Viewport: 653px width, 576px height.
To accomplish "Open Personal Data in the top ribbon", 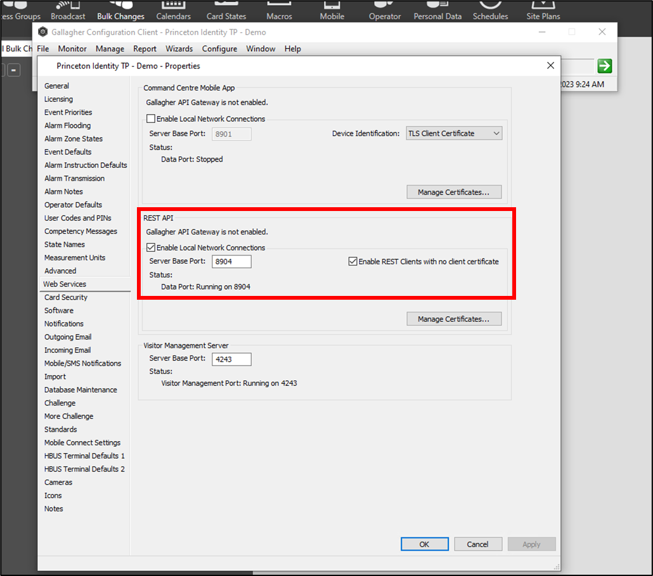I will click(437, 11).
